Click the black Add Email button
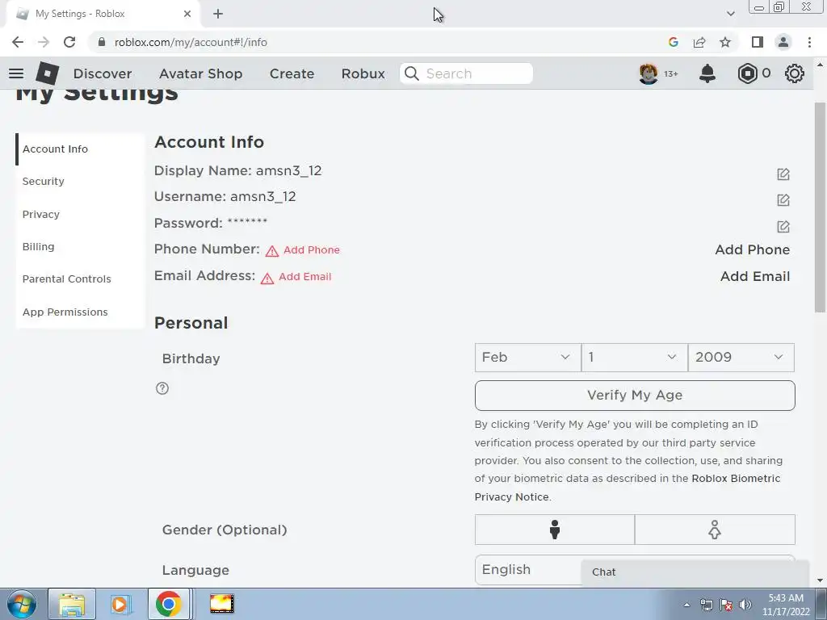This screenshot has height=620, width=827. point(755,277)
